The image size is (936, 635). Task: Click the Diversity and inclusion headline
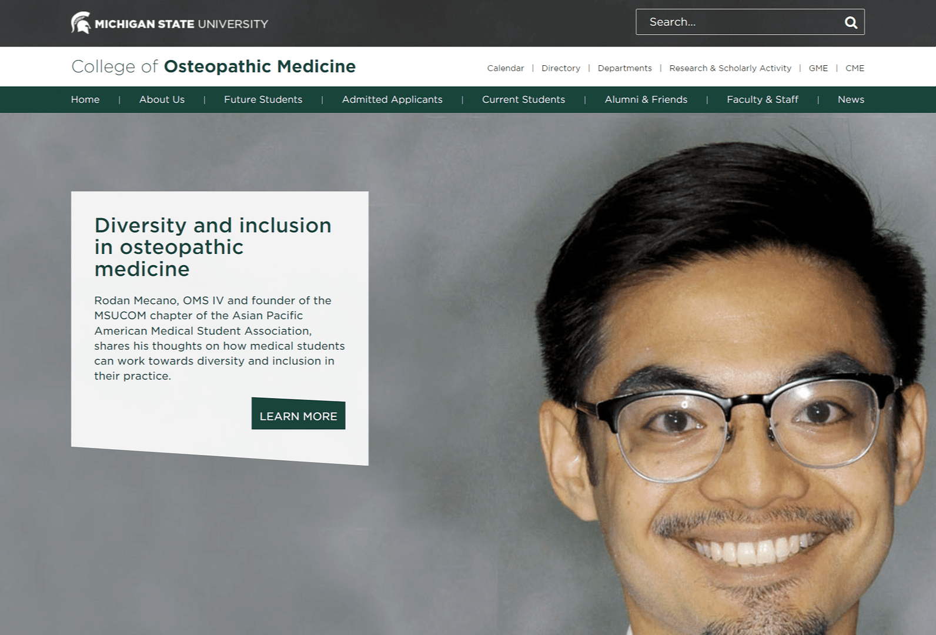coord(213,247)
